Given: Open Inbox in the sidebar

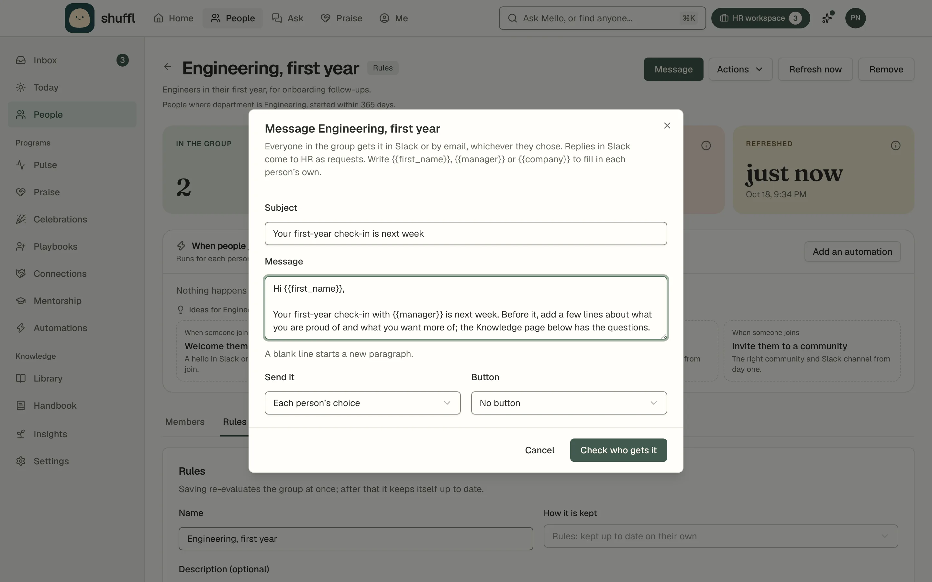Looking at the screenshot, I should (x=72, y=60).
